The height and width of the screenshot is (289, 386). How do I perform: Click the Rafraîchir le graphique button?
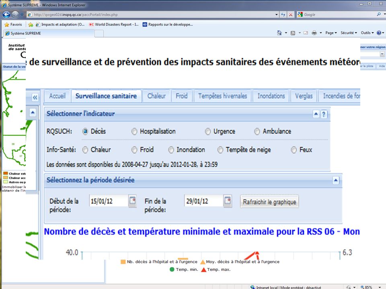tap(269, 202)
